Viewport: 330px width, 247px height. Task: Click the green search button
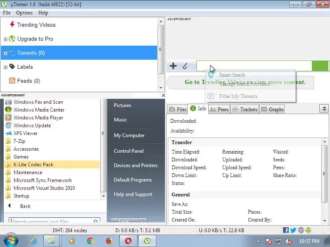pos(320,66)
